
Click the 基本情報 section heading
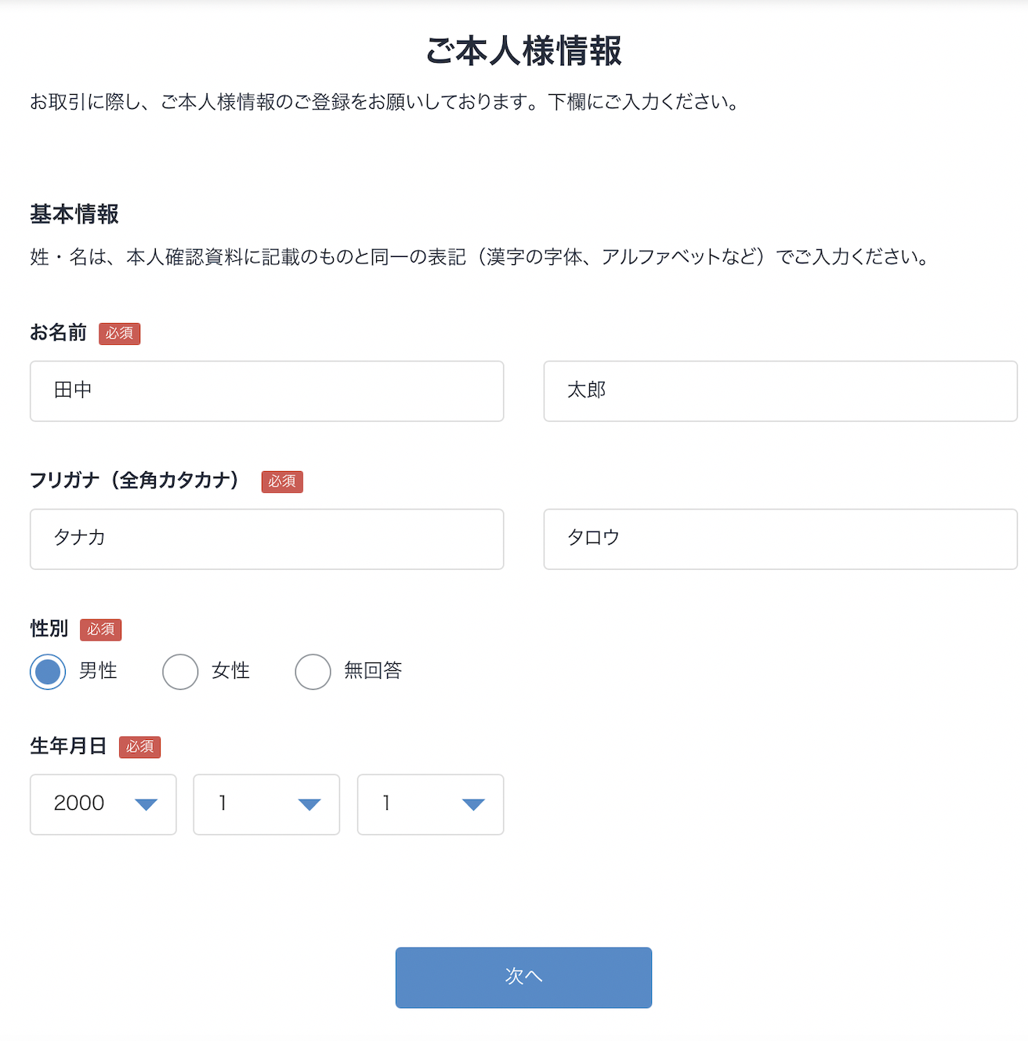pos(74,214)
